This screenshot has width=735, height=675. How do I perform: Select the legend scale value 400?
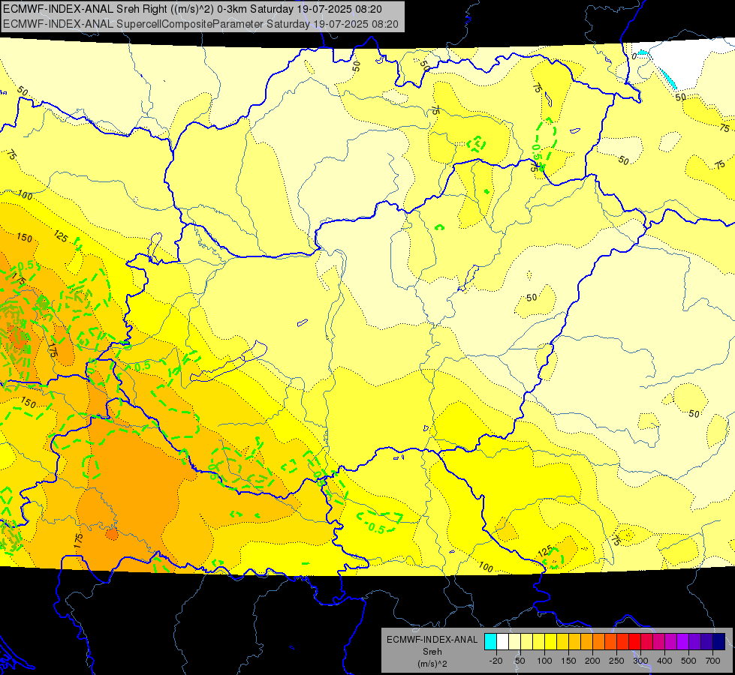664,661
